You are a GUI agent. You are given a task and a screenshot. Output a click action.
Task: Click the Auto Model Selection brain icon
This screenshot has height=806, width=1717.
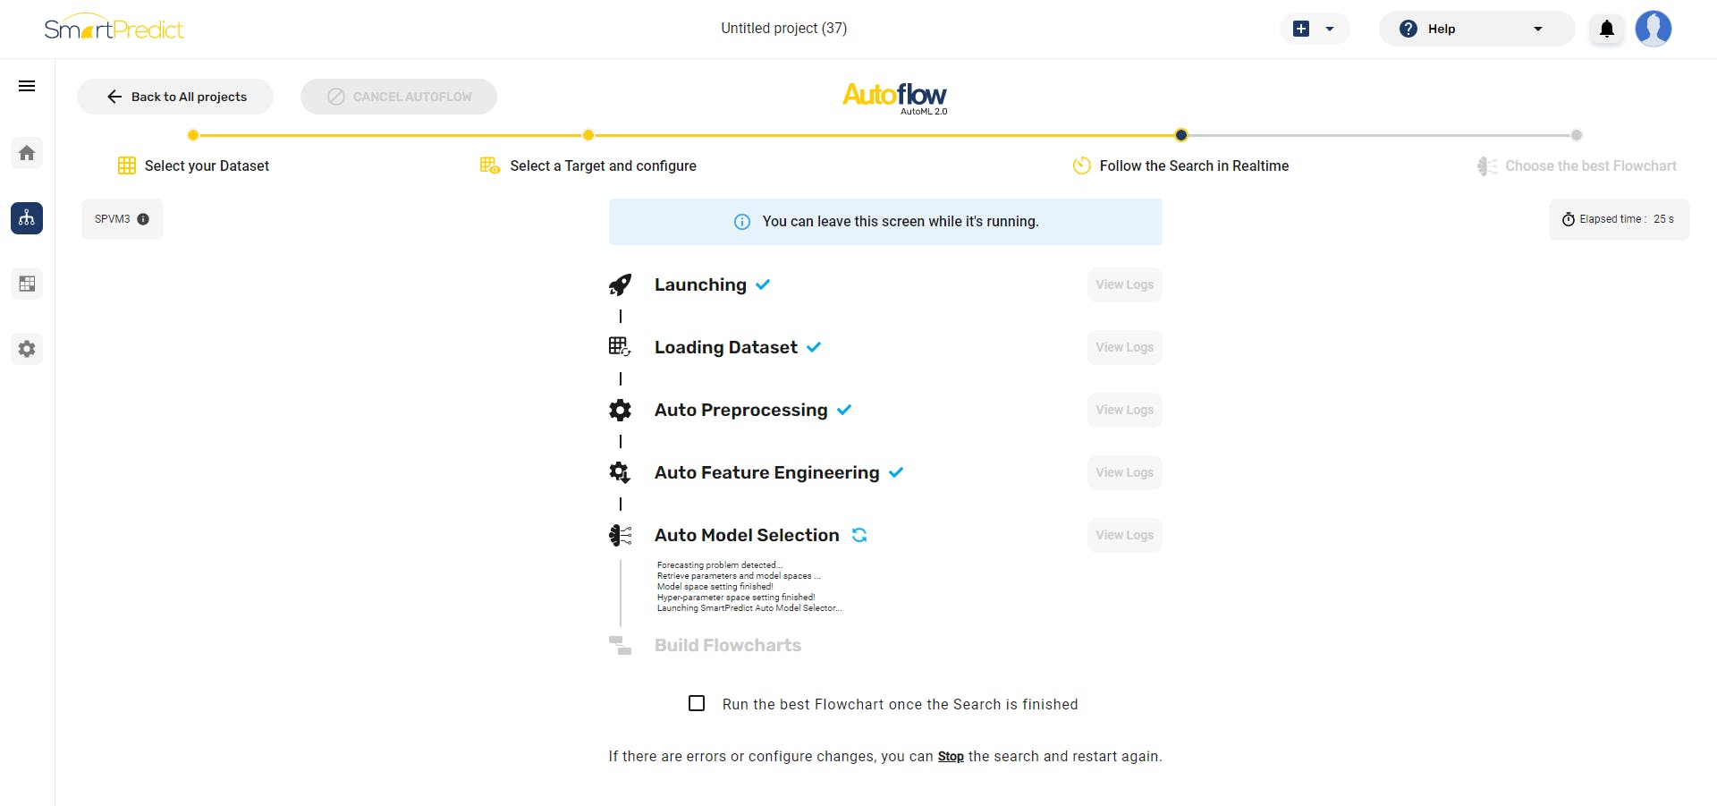[620, 535]
